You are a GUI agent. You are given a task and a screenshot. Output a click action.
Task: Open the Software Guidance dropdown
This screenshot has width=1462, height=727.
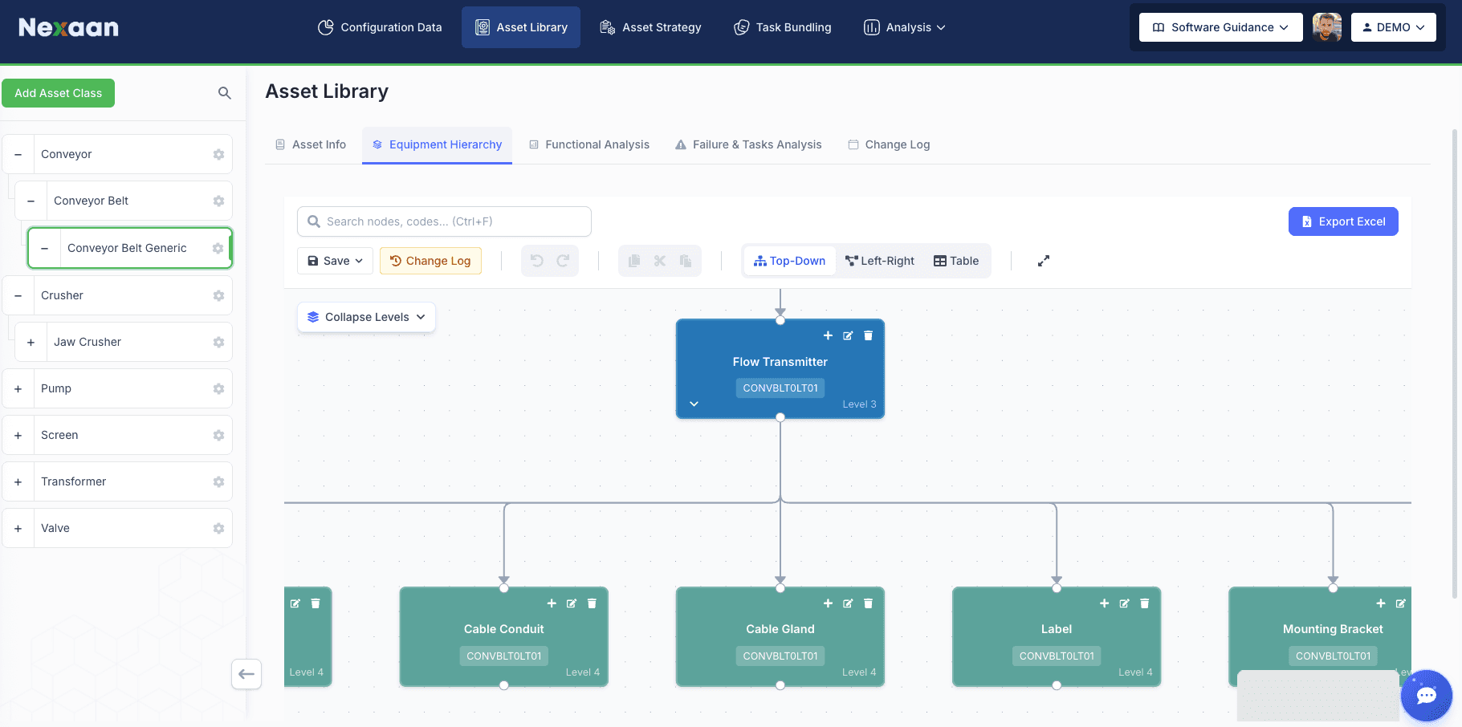[1220, 27]
